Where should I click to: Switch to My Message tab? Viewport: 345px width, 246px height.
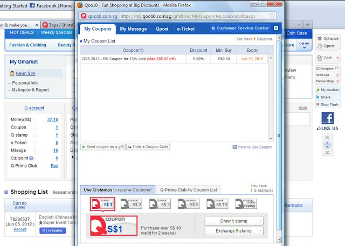coord(133,29)
